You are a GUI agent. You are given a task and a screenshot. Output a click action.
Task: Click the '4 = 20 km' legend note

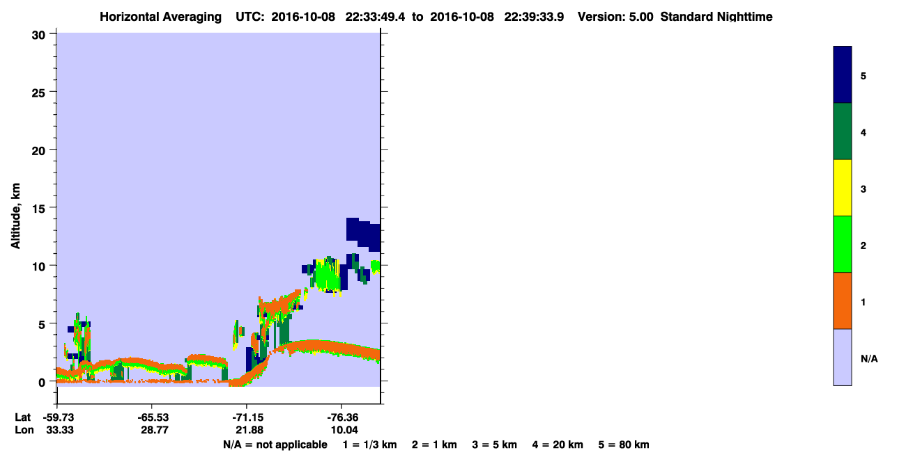(558, 445)
